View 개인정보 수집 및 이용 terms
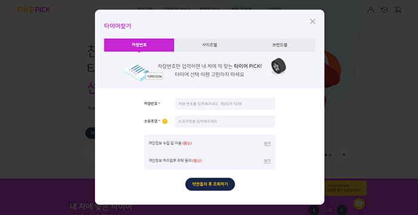The height and width of the screenshot is (215, 418). pyautogui.click(x=267, y=143)
